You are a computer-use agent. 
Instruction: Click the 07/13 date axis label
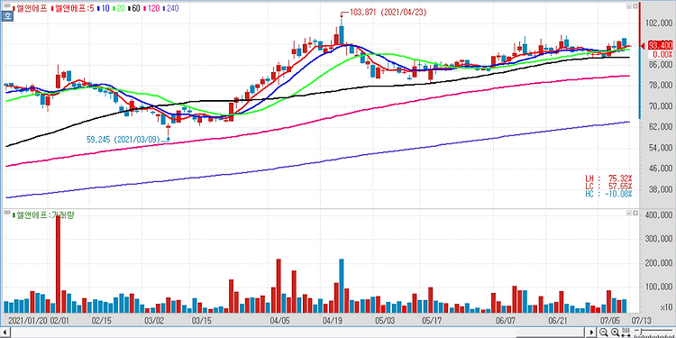point(641,321)
